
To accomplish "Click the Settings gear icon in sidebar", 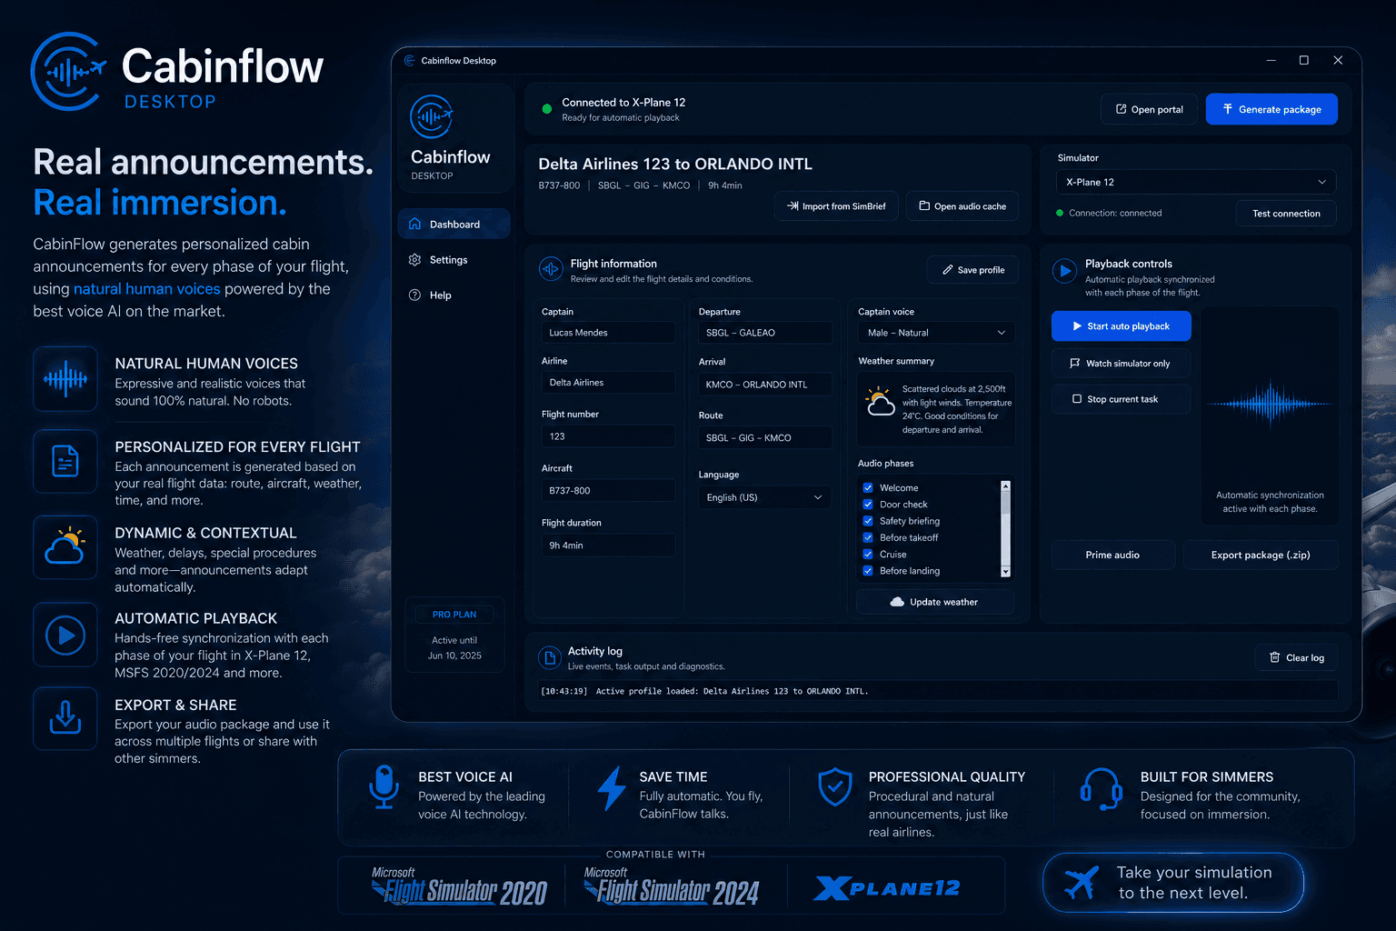I will click(414, 260).
